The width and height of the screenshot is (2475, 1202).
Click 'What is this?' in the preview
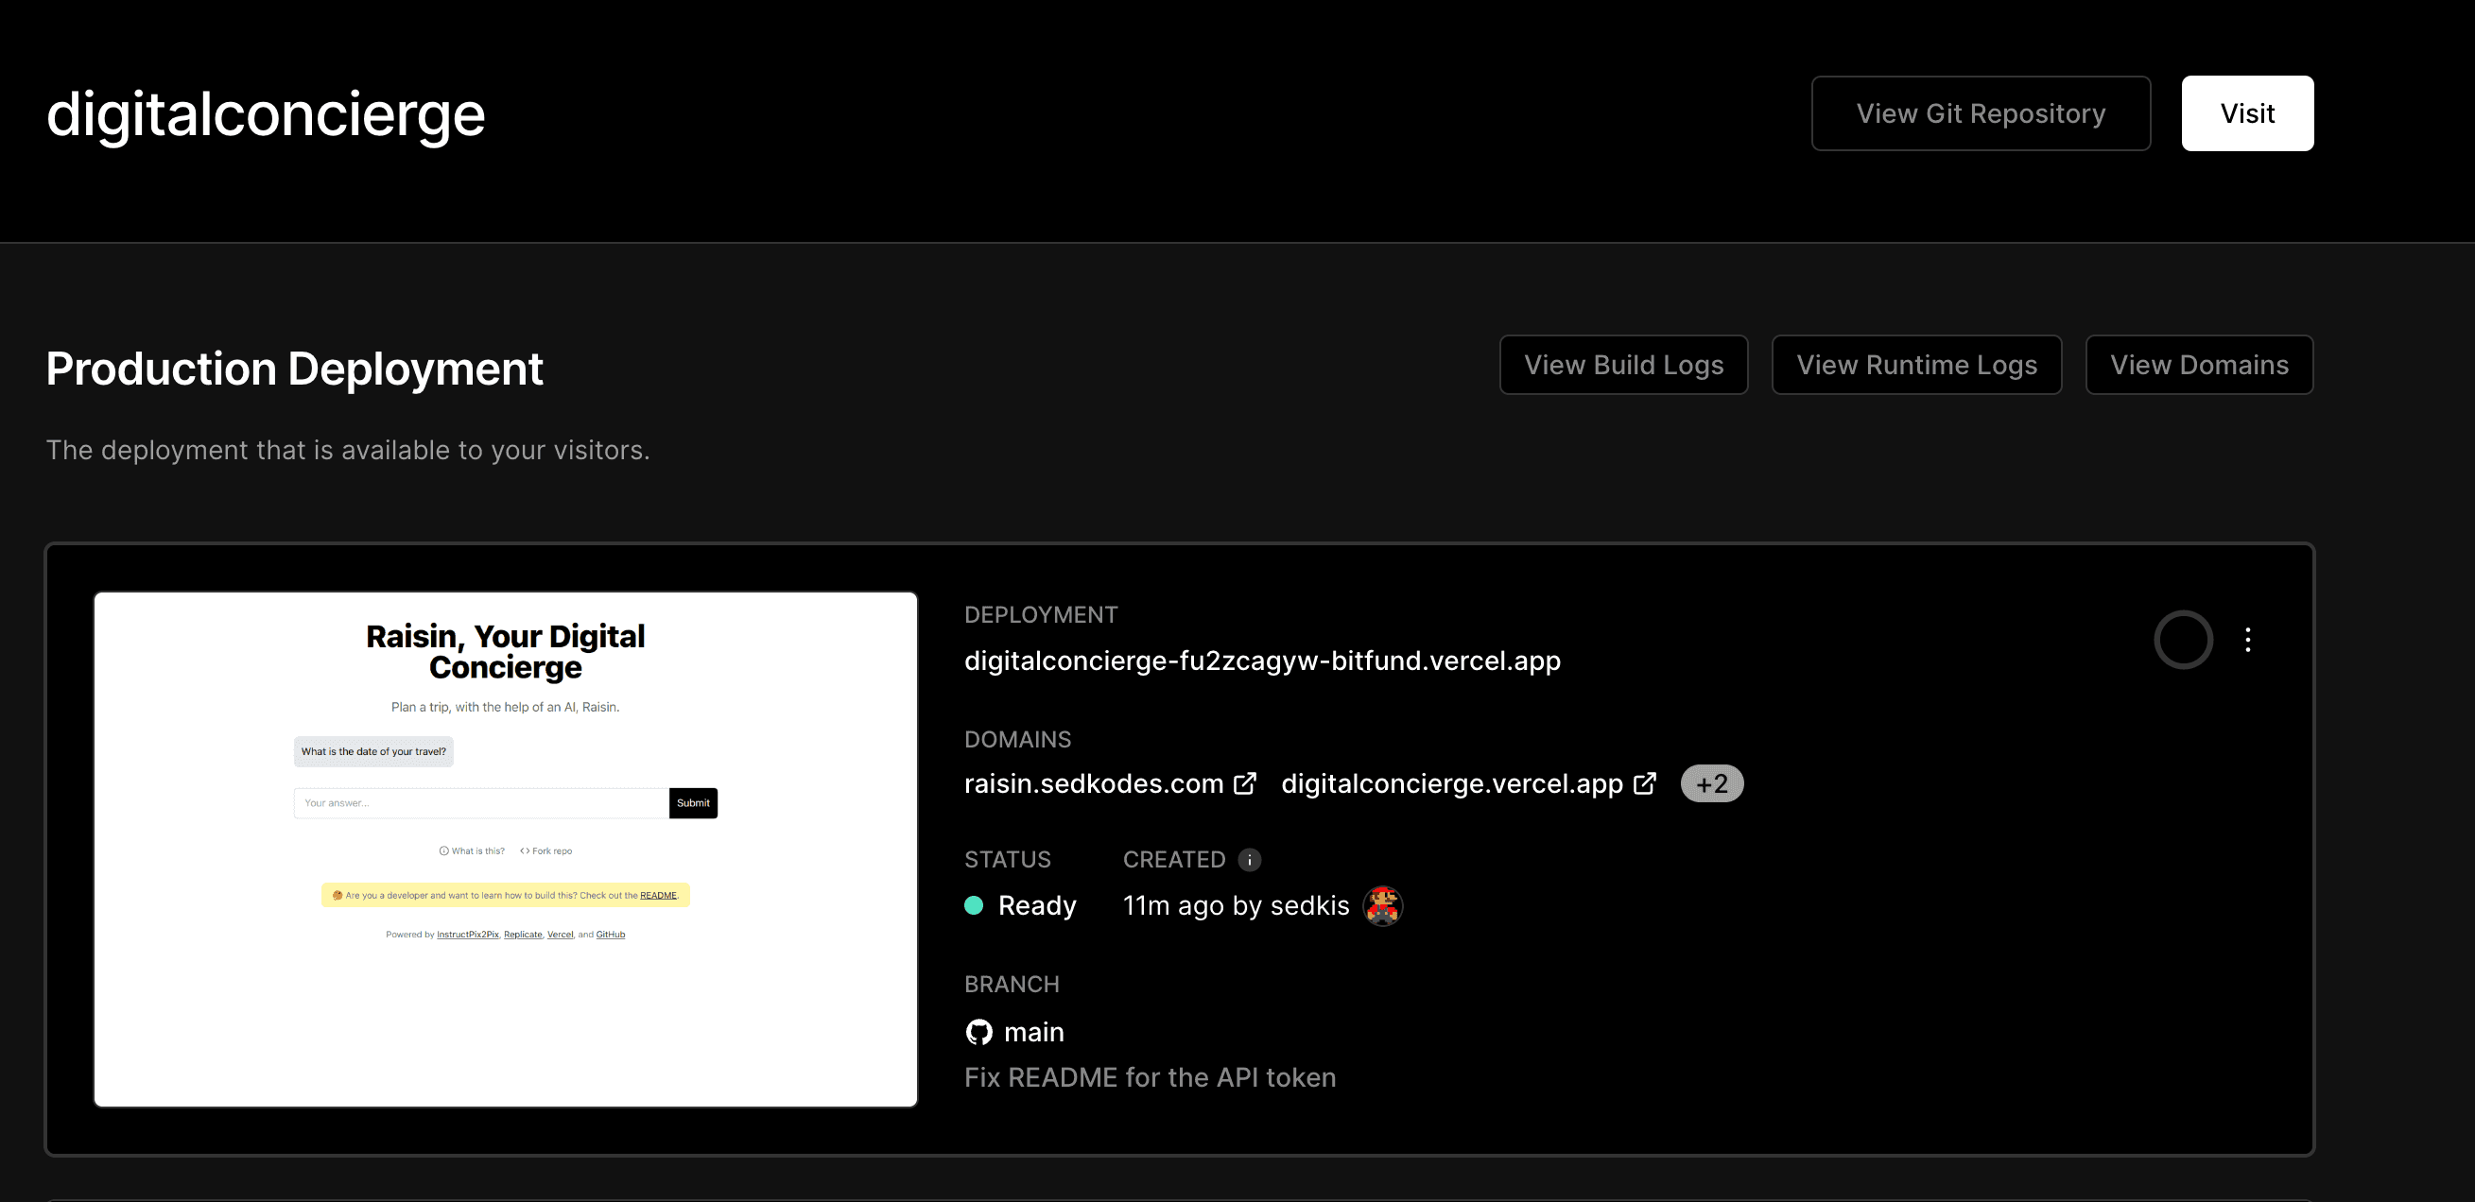pyautogui.click(x=472, y=851)
